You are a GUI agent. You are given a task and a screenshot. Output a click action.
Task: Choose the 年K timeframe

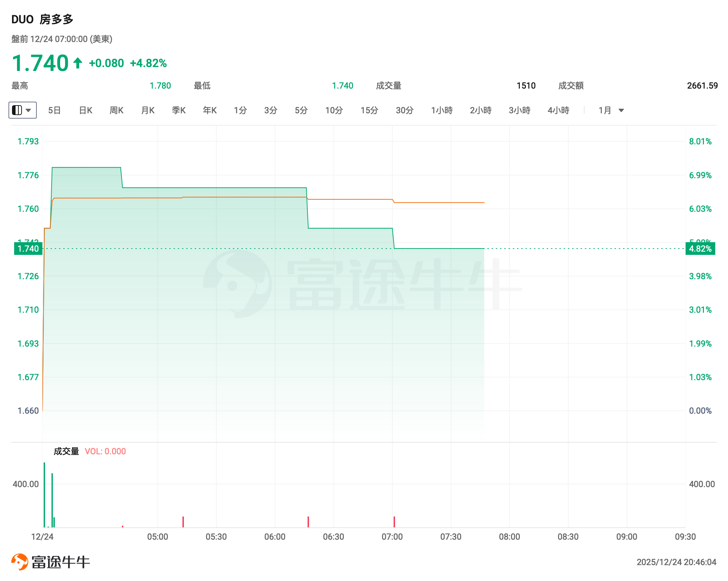(210, 110)
